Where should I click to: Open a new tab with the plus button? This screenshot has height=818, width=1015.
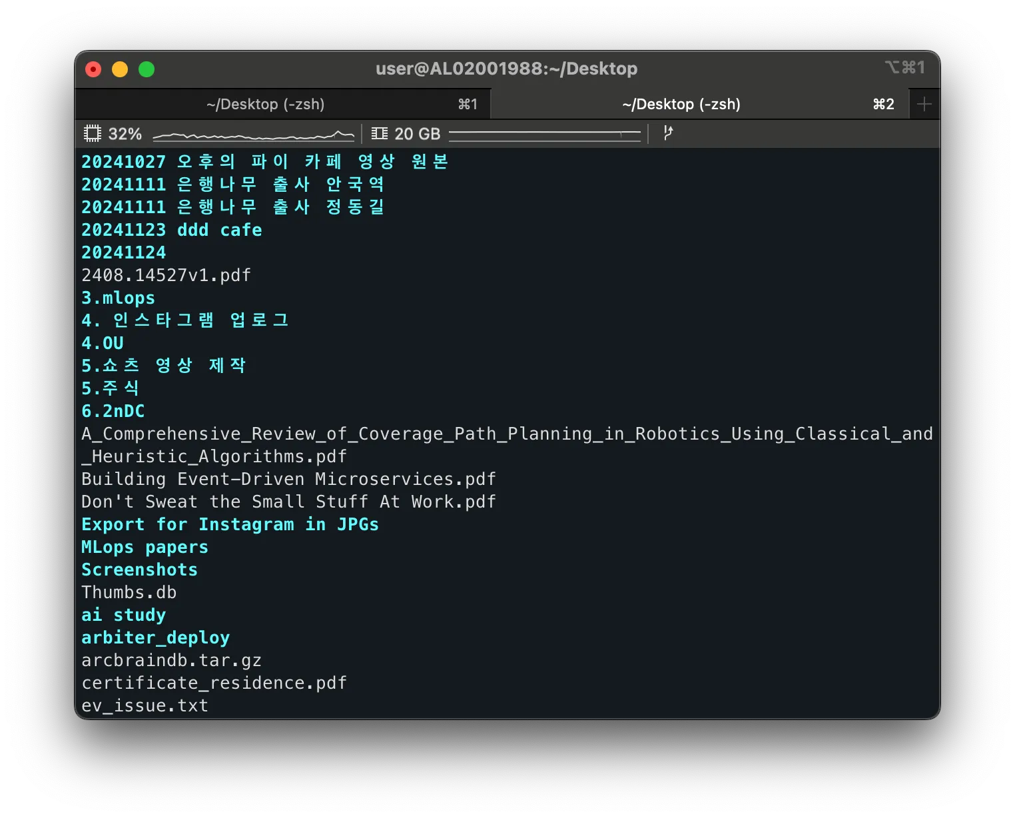[x=924, y=103]
